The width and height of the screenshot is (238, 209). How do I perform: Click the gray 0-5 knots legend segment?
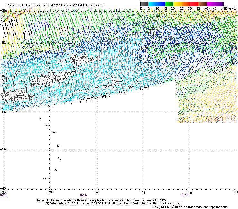(144, 4)
